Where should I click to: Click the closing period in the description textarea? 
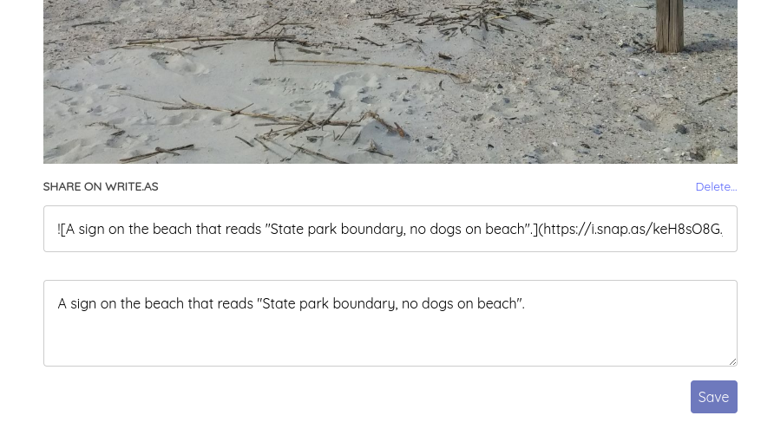pyautogui.click(x=522, y=303)
